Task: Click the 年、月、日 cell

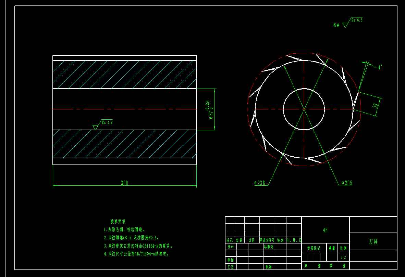Action: pos(294,240)
